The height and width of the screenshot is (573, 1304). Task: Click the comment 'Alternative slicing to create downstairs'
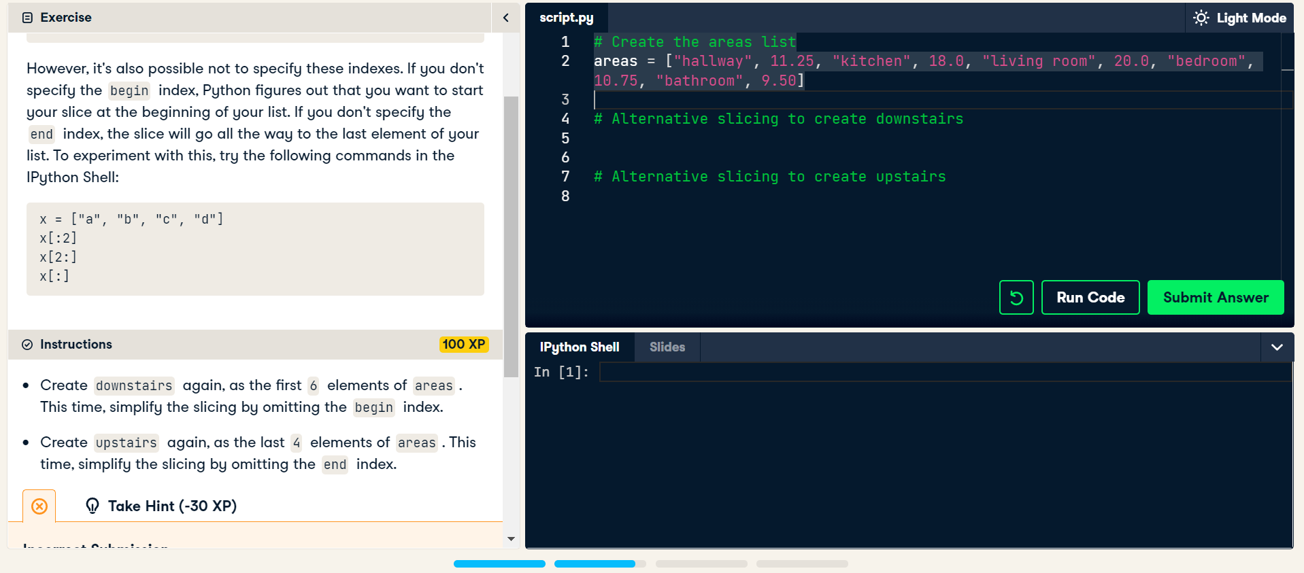point(779,119)
